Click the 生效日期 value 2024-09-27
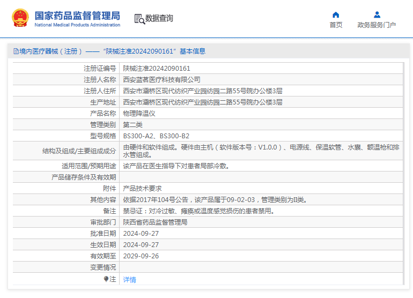 [141, 245]
